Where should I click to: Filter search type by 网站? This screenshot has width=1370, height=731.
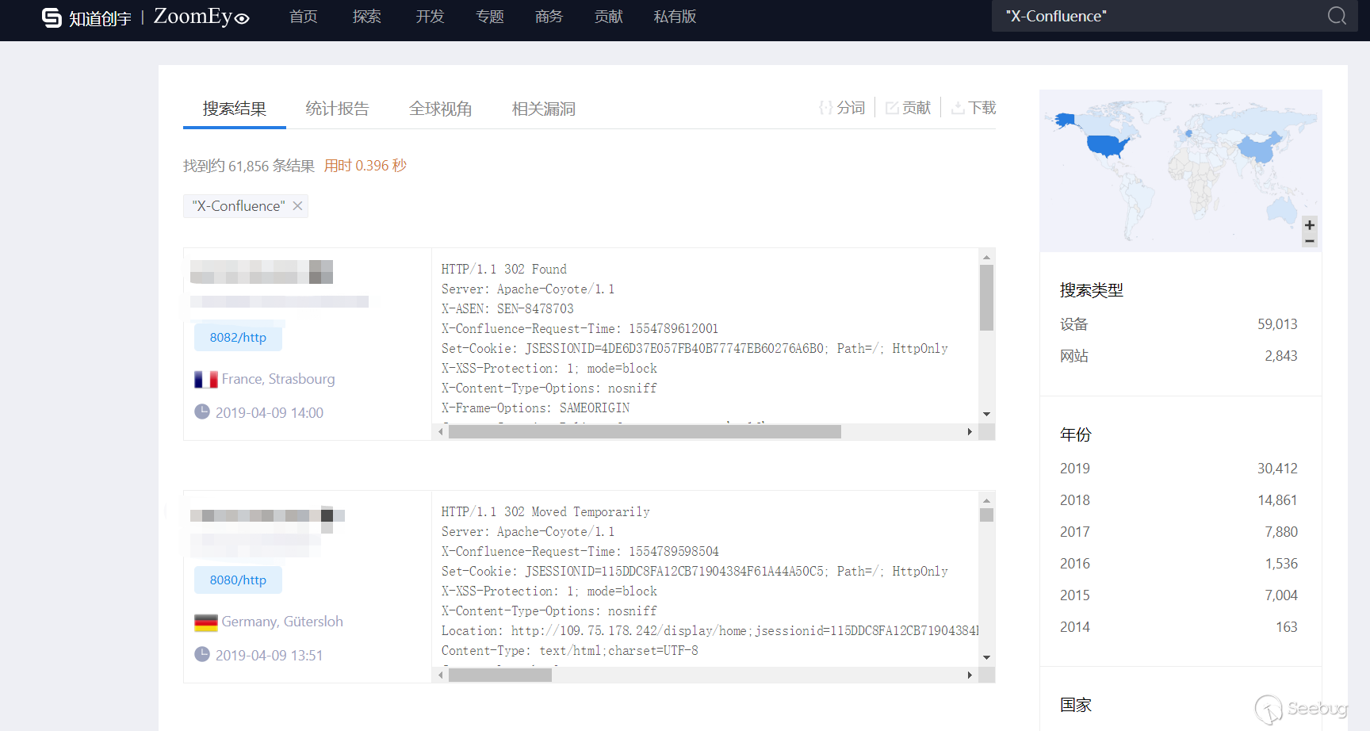pyautogui.click(x=1179, y=356)
